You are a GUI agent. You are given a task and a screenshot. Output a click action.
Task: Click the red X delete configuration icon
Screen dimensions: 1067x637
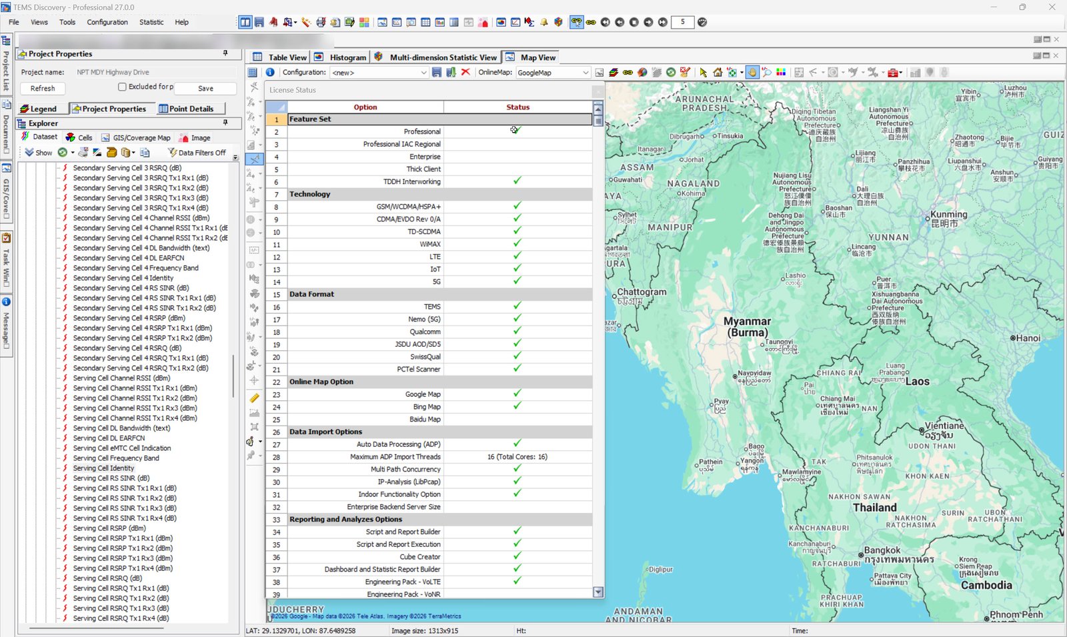pyautogui.click(x=465, y=72)
